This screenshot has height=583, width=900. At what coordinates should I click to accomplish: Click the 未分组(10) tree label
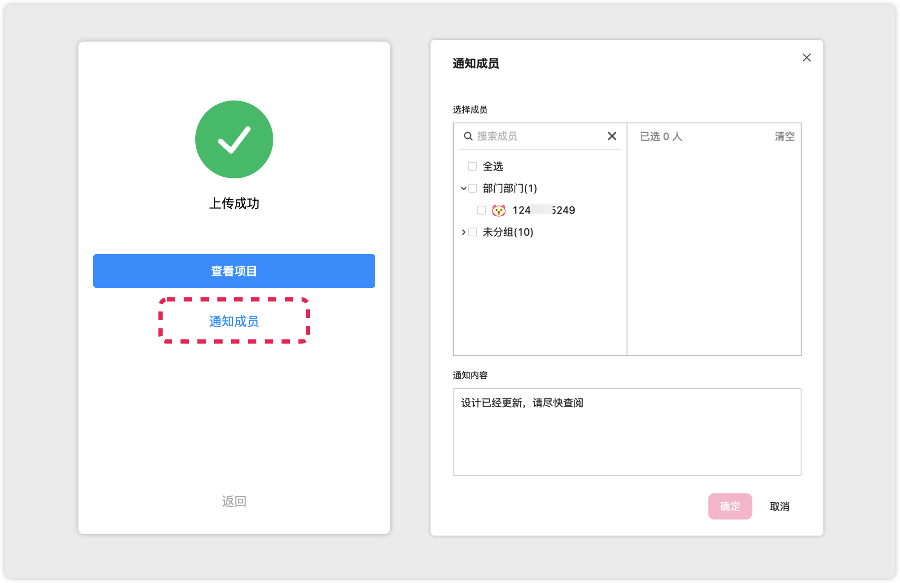tap(508, 232)
